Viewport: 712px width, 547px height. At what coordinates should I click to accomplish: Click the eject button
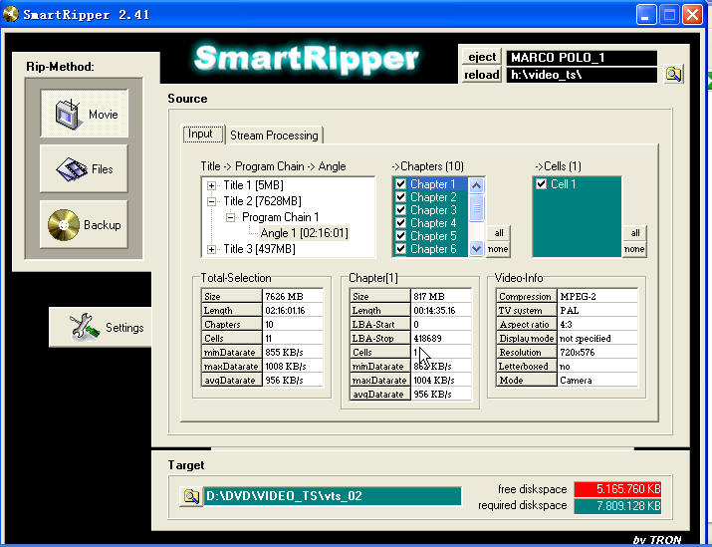(x=482, y=57)
